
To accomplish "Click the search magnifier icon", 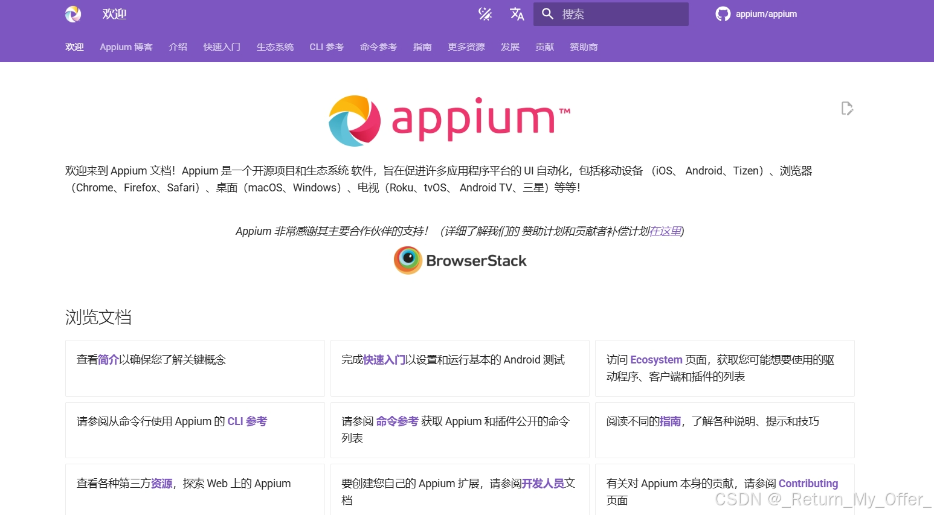I will point(547,14).
